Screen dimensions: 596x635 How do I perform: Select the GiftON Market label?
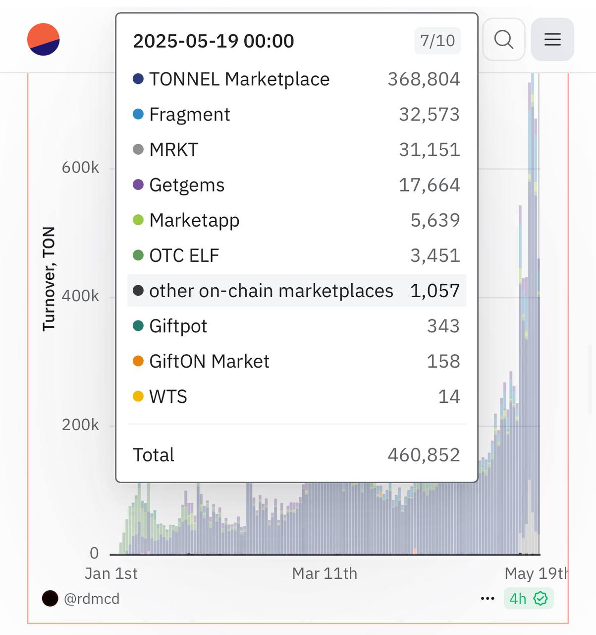click(x=209, y=361)
